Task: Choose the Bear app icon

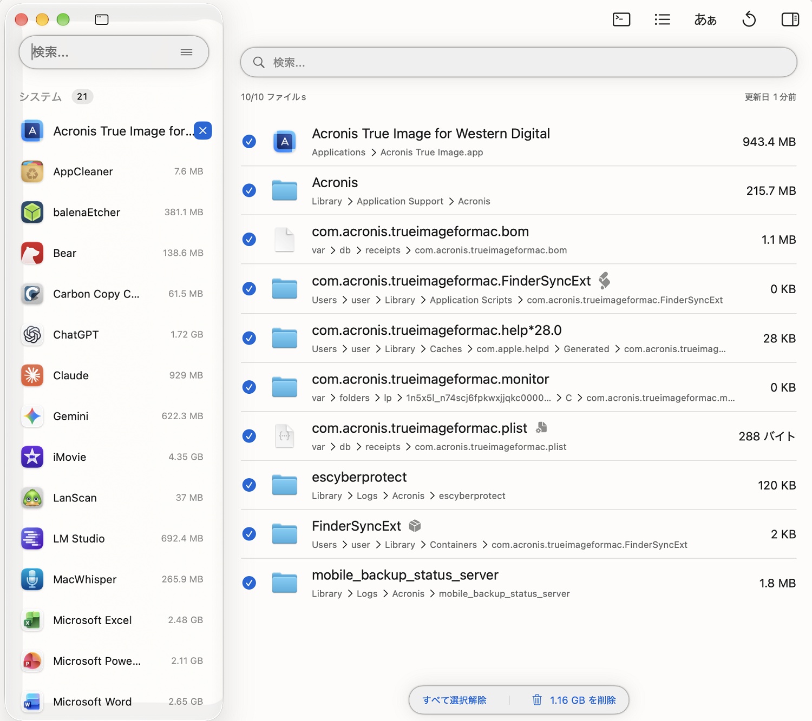Action: coord(32,253)
